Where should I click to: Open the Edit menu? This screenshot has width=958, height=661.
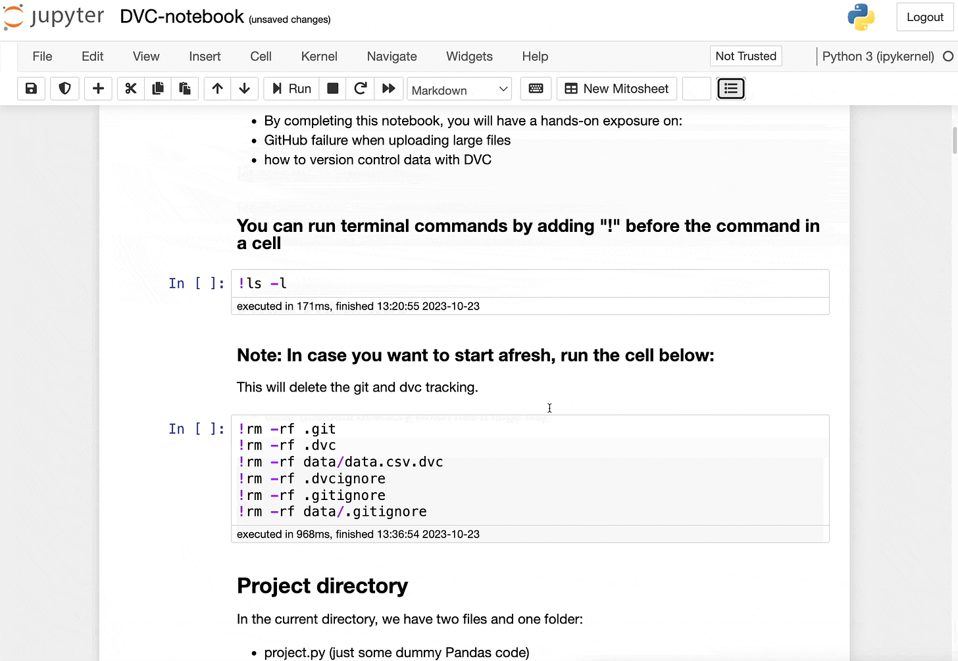pos(92,57)
